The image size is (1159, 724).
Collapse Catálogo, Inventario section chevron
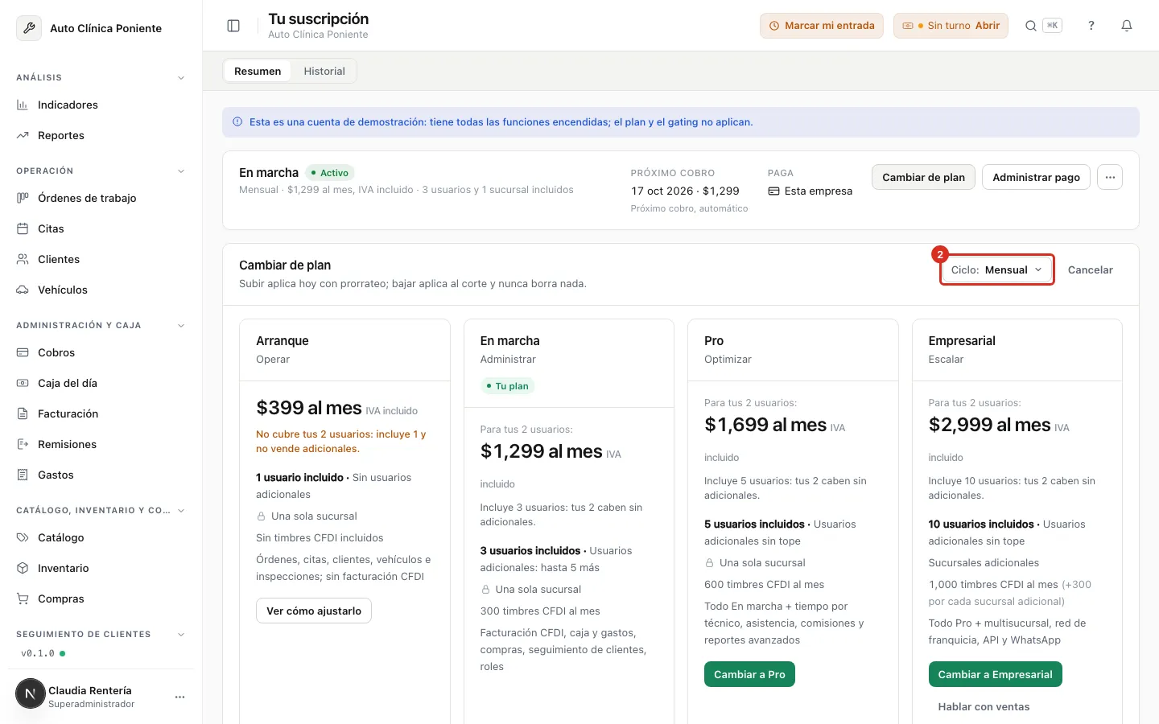(181, 511)
